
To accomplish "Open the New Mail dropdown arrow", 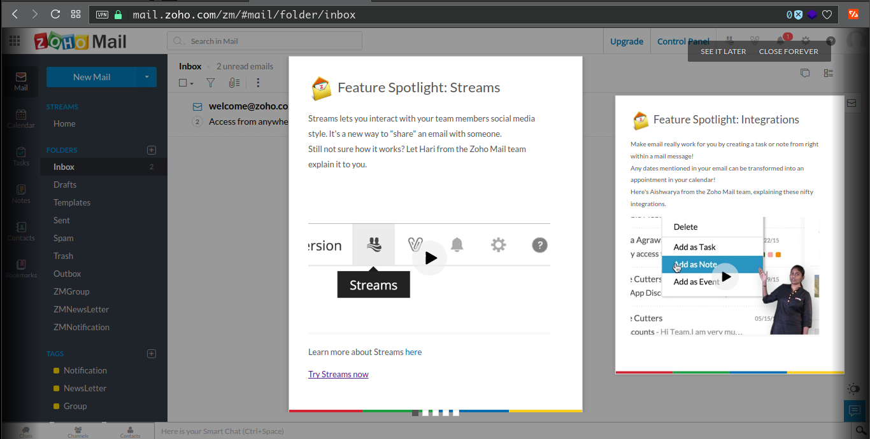I will (x=146, y=77).
